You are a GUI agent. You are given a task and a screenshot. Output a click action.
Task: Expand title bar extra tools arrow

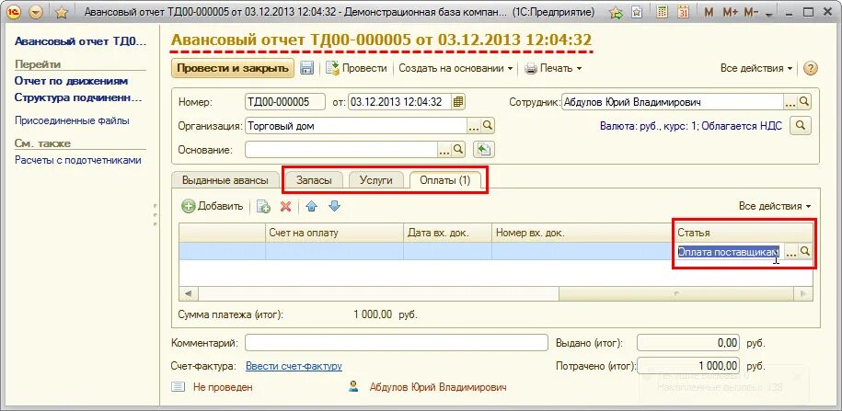pyautogui.click(x=769, y=14)
